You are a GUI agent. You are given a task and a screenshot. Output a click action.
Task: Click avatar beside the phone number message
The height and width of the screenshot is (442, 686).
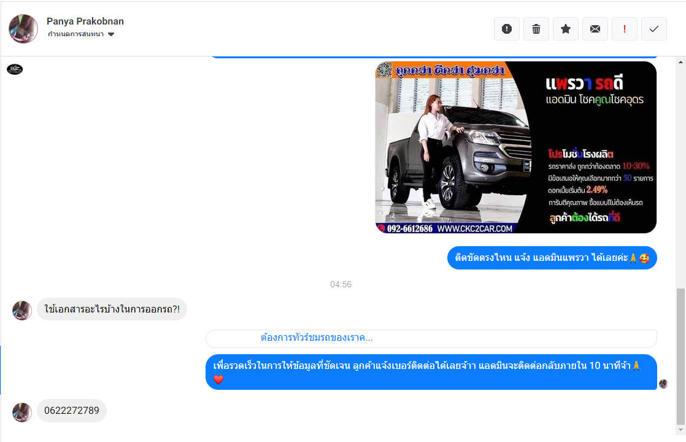[22, 413]
